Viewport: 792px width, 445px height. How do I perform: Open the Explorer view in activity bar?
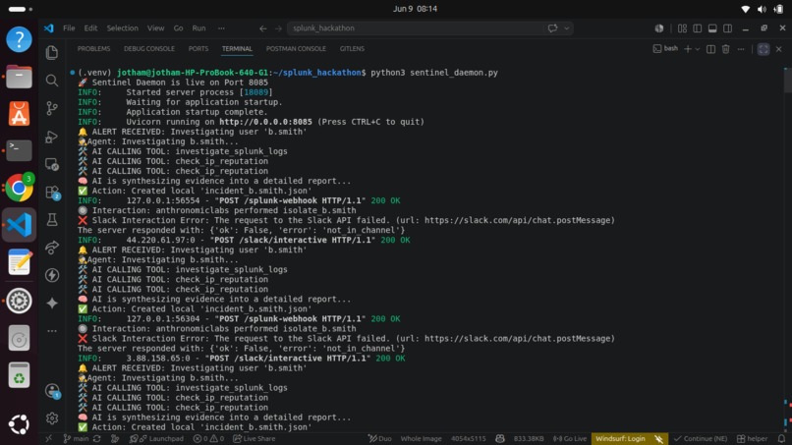click(51, 52)
